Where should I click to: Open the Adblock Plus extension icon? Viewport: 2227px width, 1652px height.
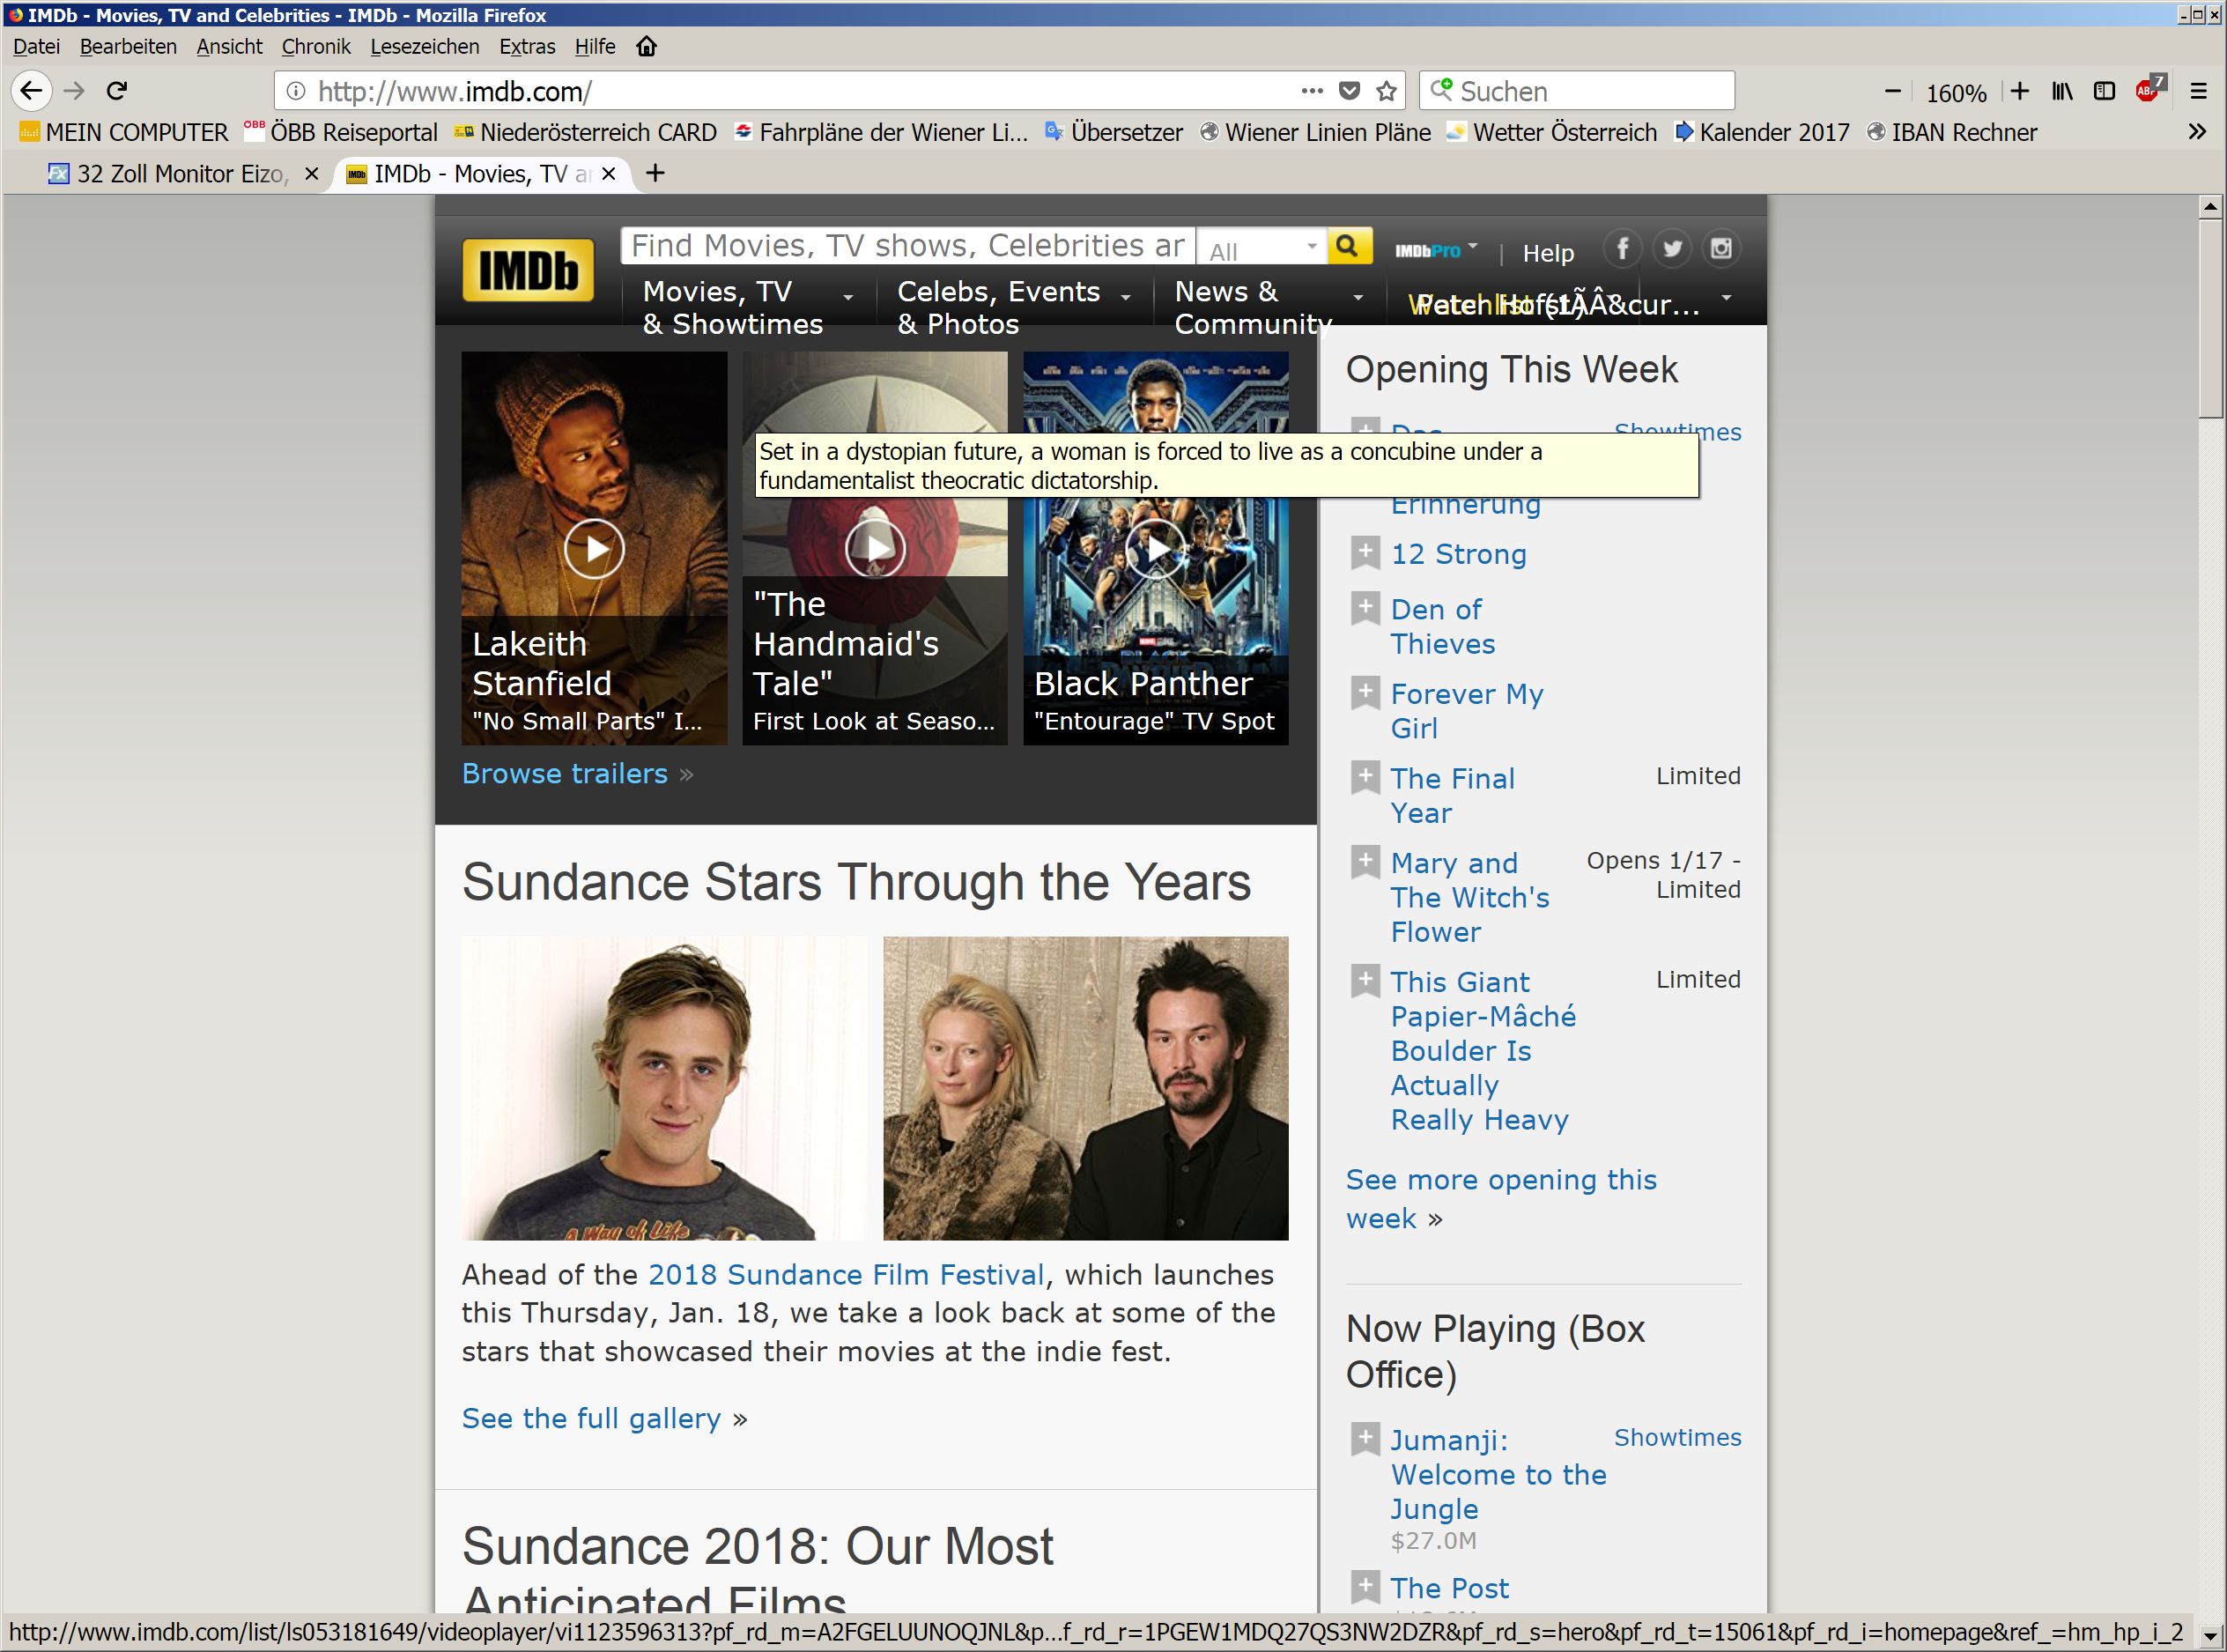click(2147, 90)
